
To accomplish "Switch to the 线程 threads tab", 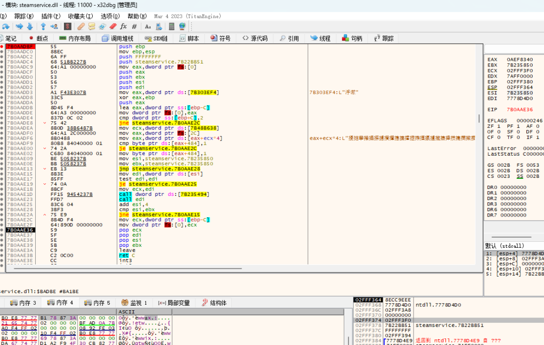I will tap(320, 38).
